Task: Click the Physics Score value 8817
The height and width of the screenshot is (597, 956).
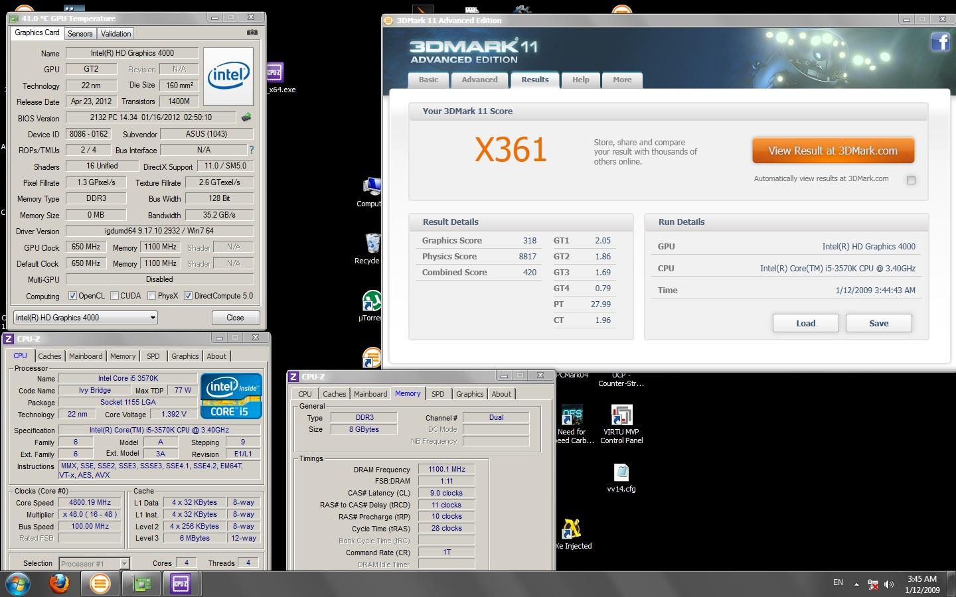Action: [527, 257]
